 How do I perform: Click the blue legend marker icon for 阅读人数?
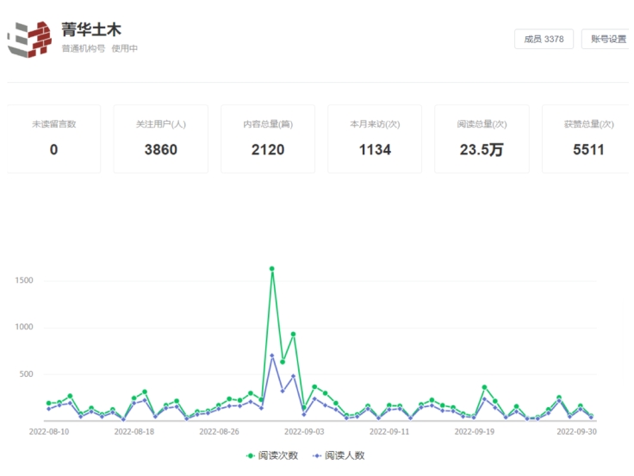tap(317, 455)
